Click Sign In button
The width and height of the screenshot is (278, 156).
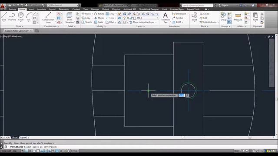point(224,6)
